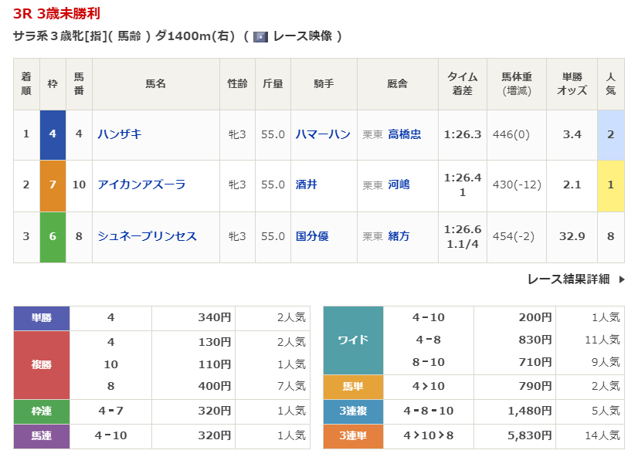Open jockey 酒井 page
Viewport: 638px width, 457px height.
click(x=307, y=185)
